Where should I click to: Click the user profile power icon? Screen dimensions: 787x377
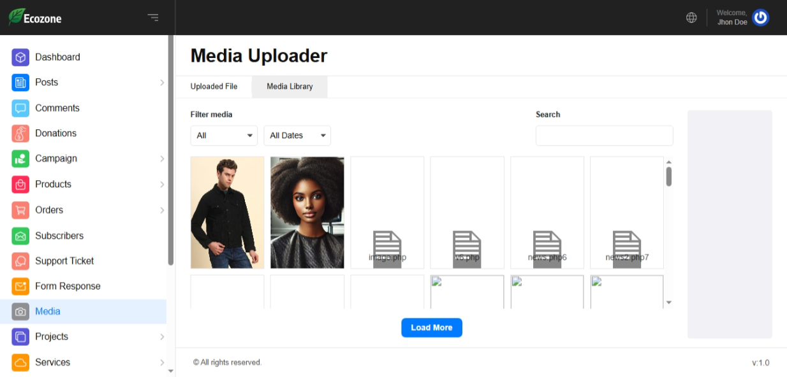[760, 18]
